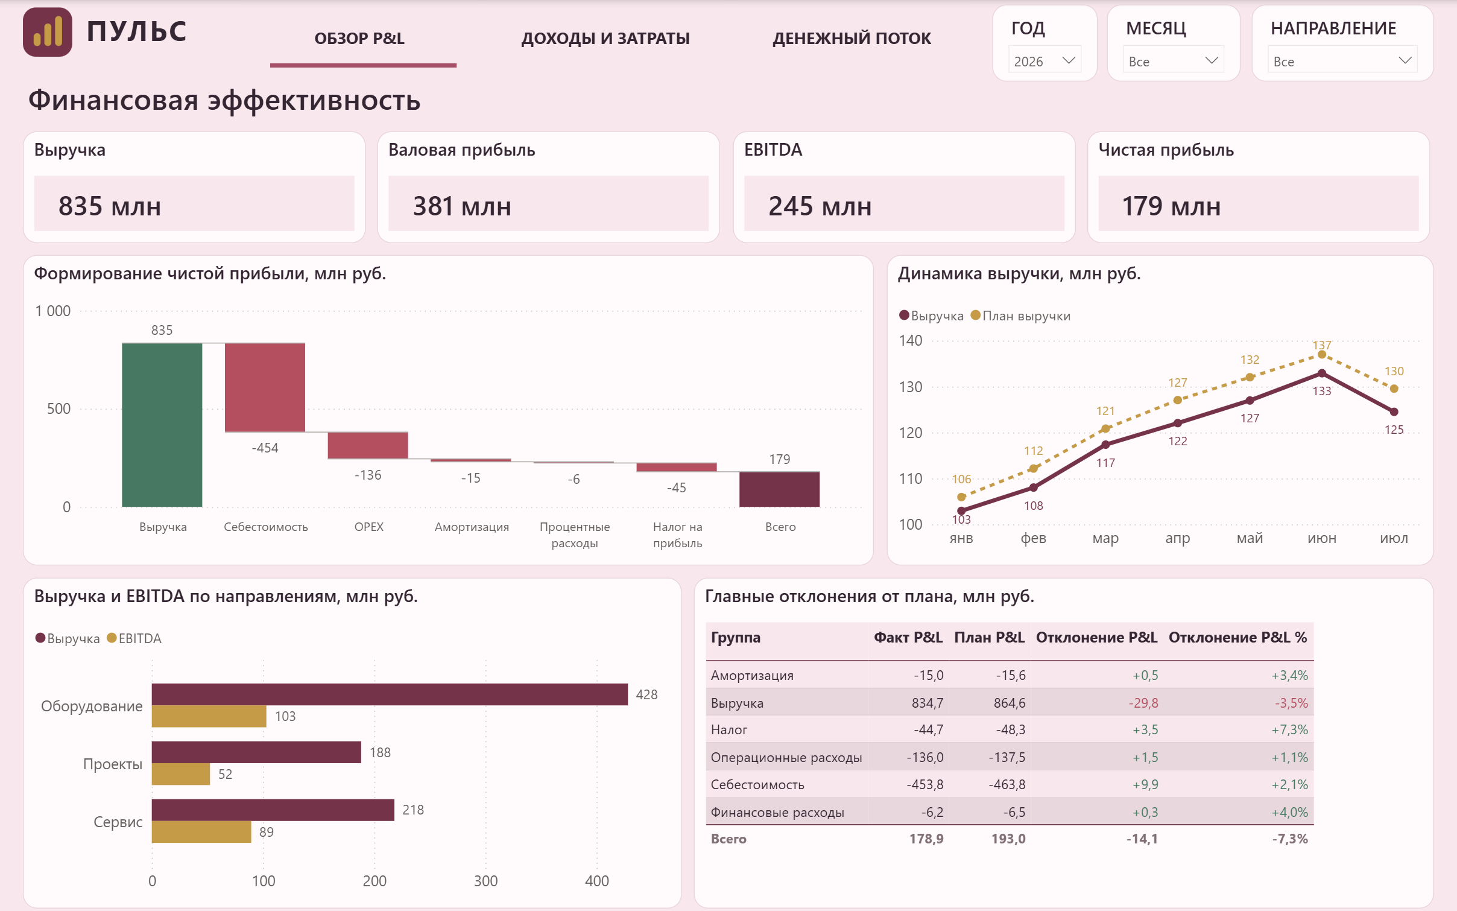
Task: Select the Сервис revenue bar (218)
Action: click(273, 810)
